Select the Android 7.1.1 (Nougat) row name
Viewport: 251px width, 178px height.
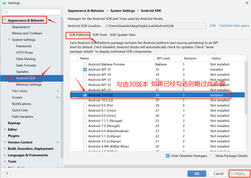point(105,121)
